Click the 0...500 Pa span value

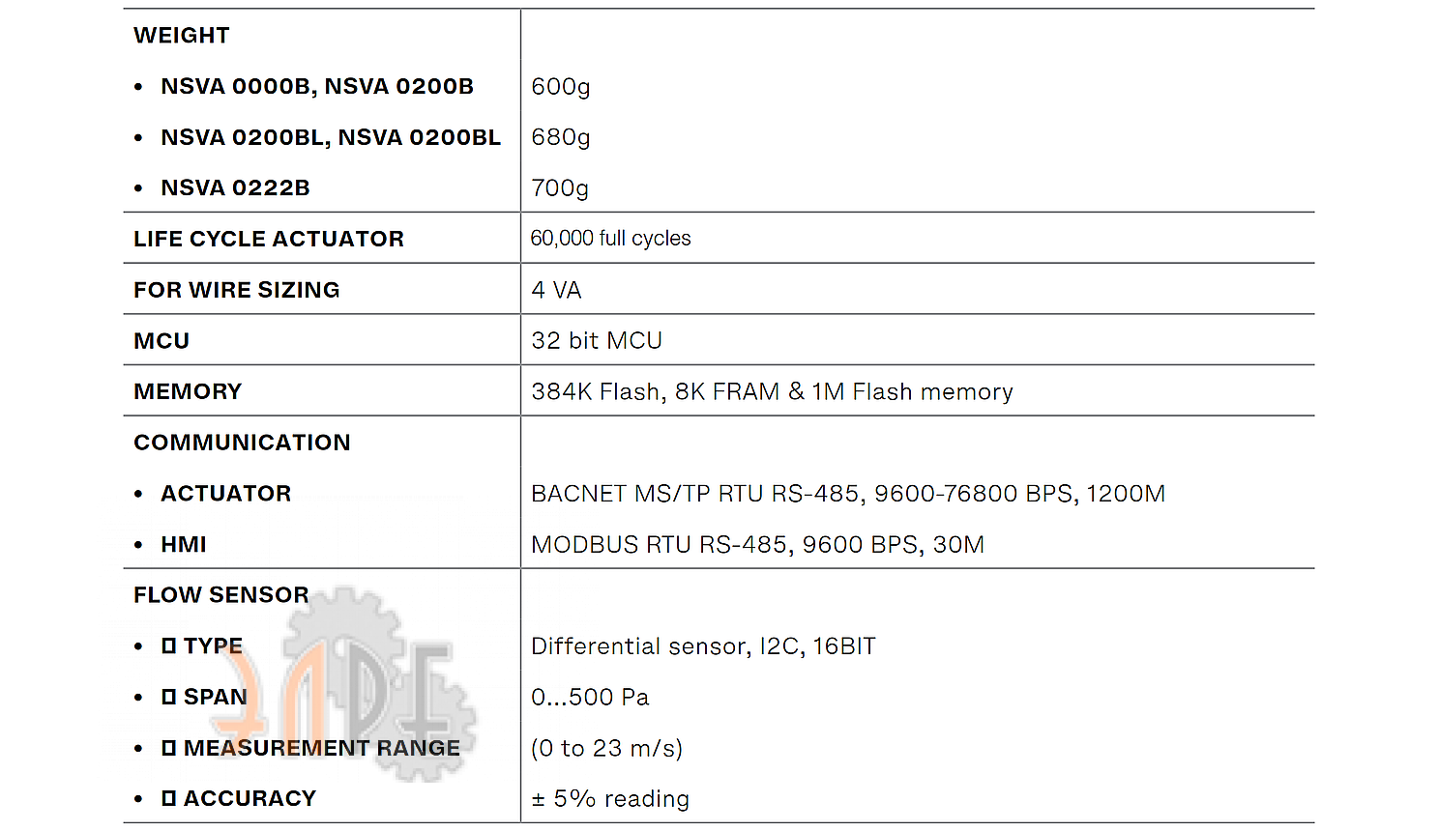590,698
